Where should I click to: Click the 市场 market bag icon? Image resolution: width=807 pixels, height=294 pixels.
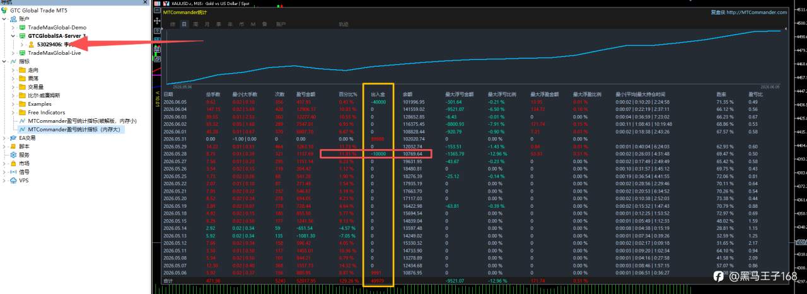click(x=14, y=163)
